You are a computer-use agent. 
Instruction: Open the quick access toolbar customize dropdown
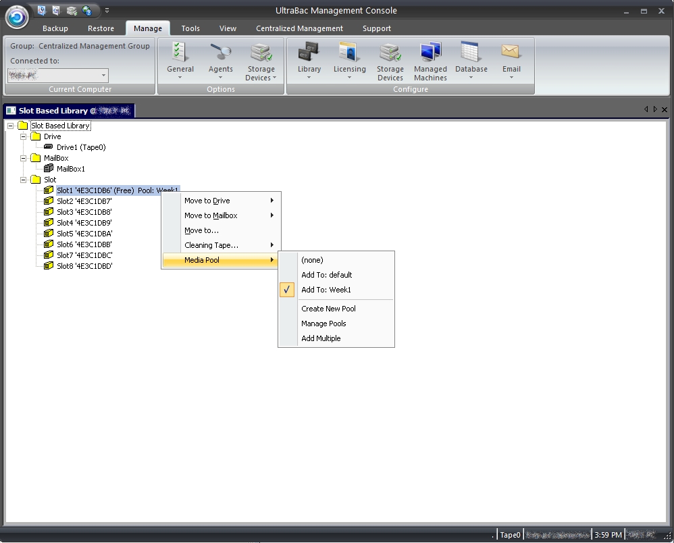point(107,10)
